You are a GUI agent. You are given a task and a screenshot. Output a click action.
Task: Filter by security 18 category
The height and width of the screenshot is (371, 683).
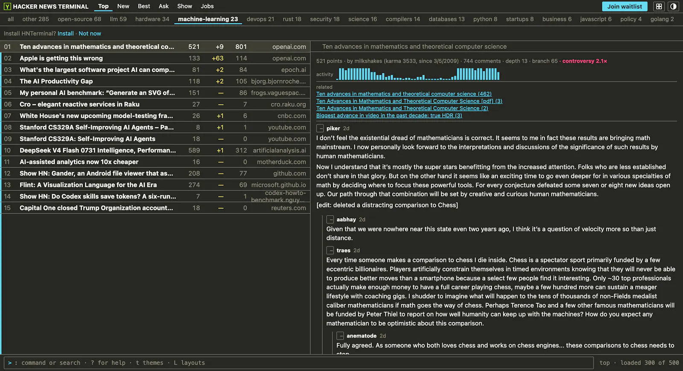(325, 19)
